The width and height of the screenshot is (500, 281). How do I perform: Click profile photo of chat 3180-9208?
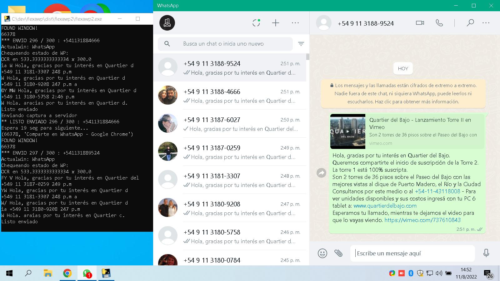tap(168, 208)
